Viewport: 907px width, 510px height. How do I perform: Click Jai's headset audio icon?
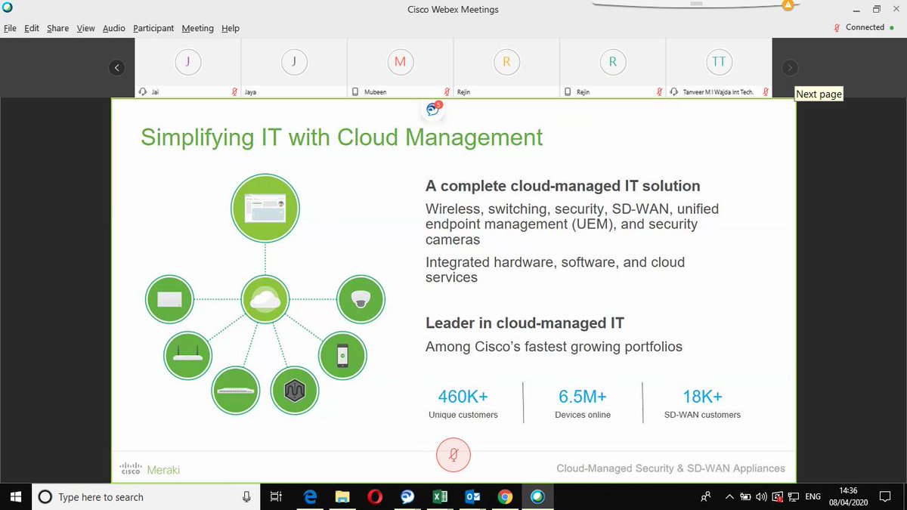coord(142,91)
